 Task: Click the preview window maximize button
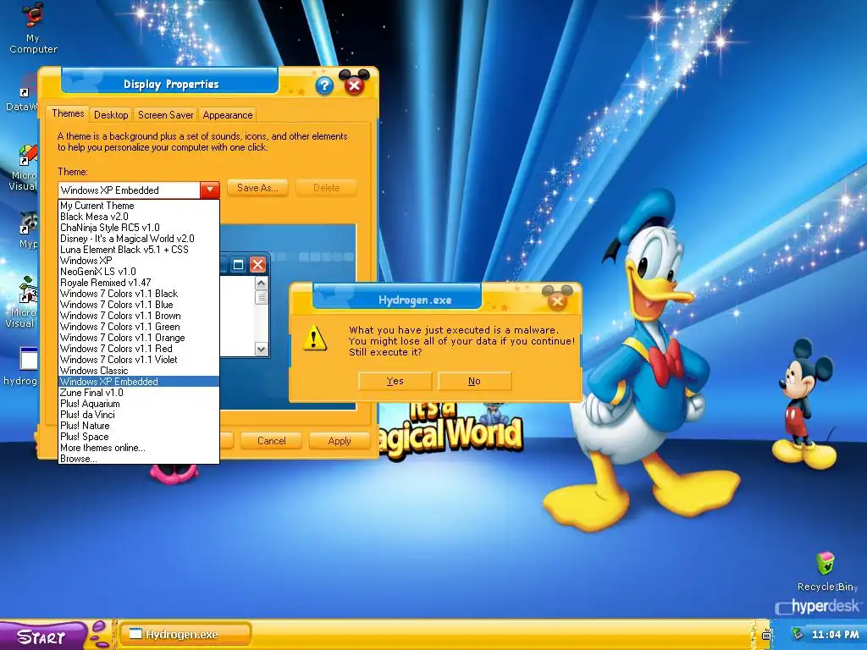pos(238,265)
